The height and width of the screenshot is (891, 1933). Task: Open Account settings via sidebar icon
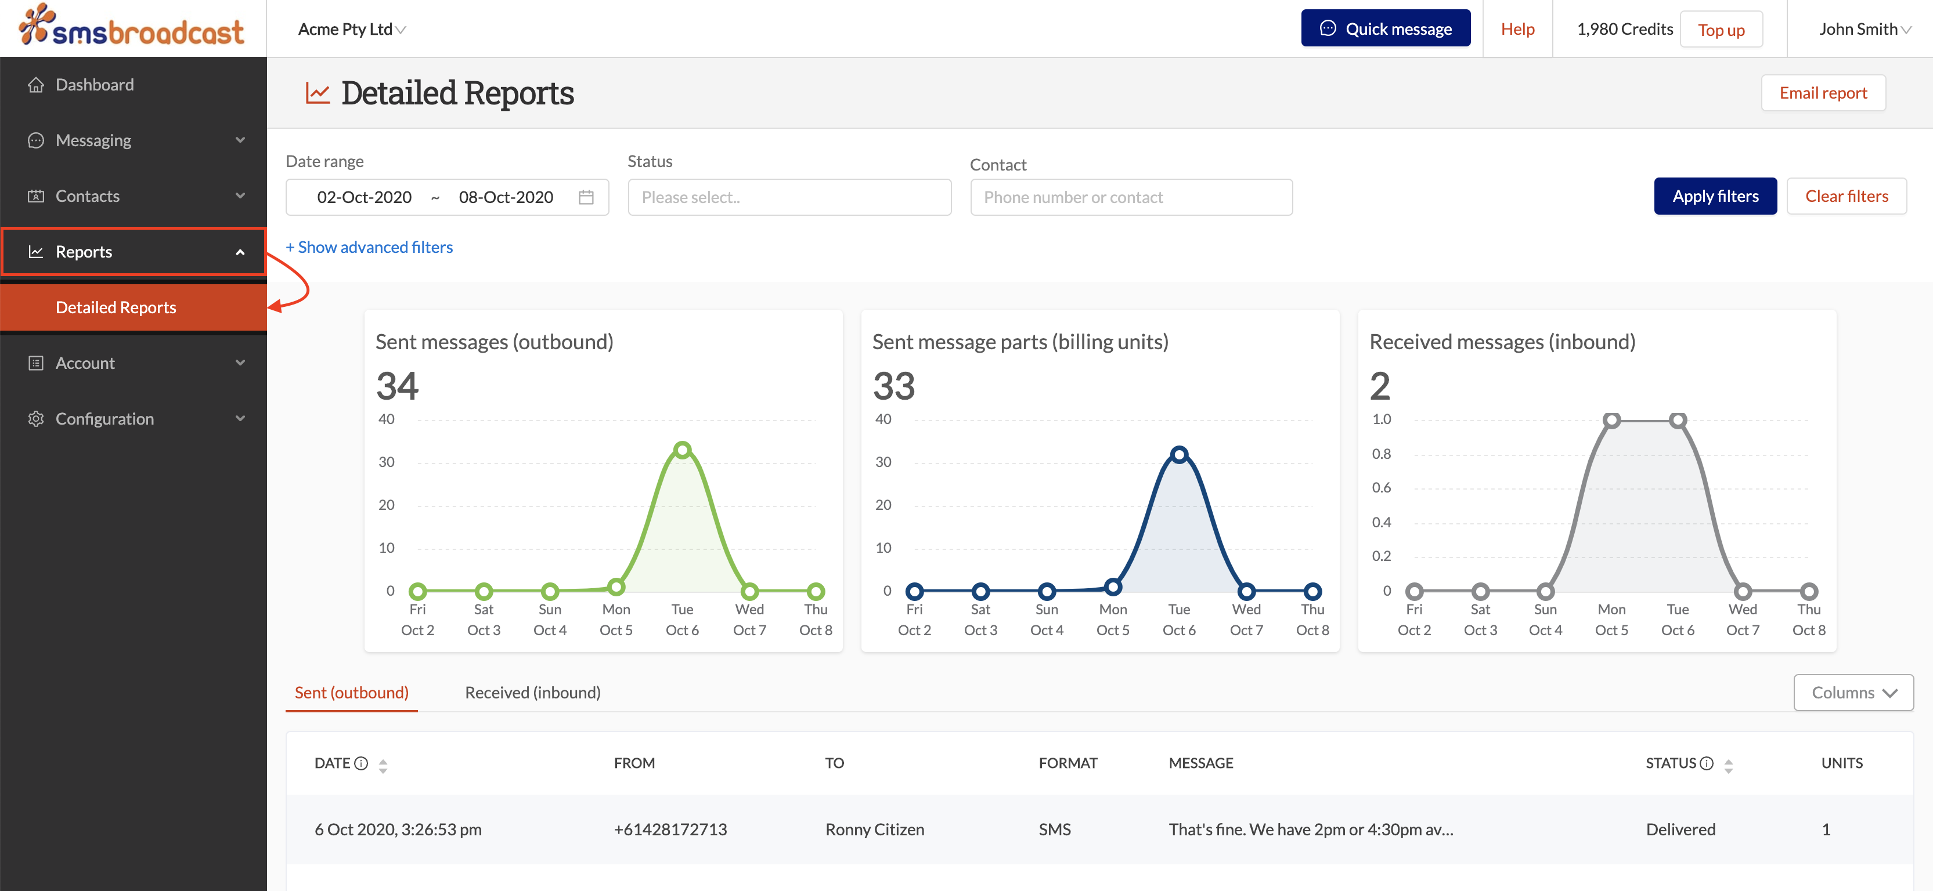[35, 362]
